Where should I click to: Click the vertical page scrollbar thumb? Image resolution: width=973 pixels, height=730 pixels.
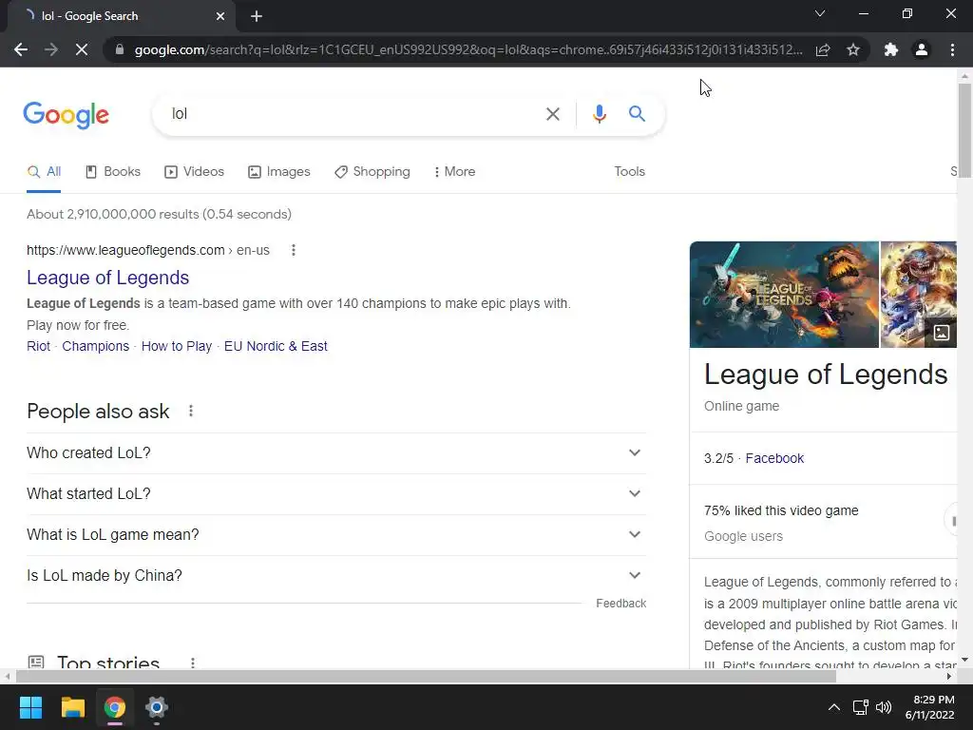(x=964, y=130)
